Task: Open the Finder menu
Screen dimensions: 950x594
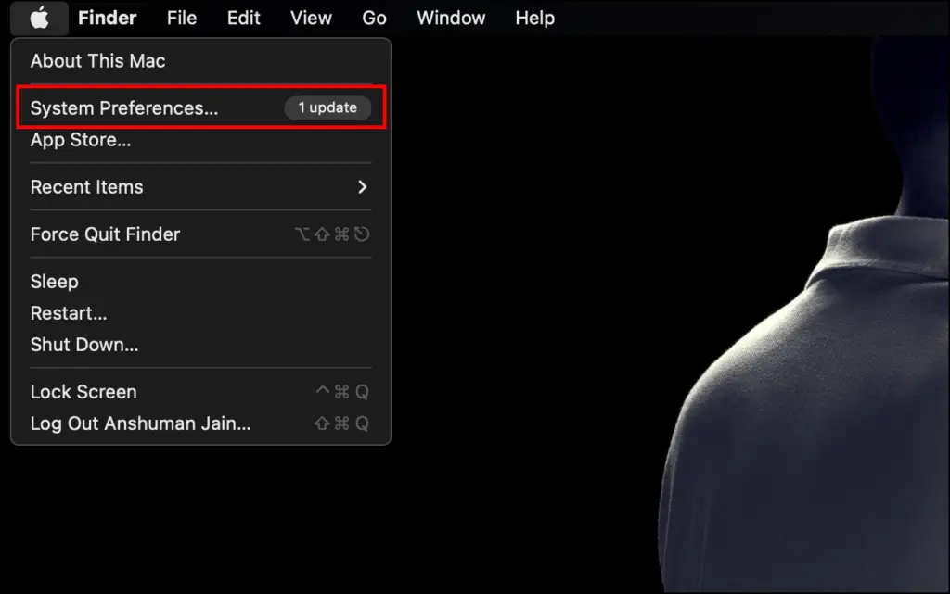Action: click(108, 19)
